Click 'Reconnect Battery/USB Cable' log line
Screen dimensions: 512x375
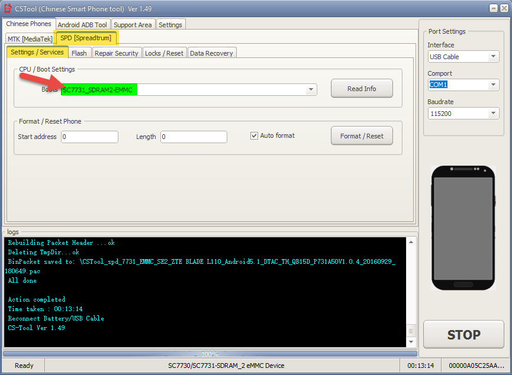click(56, 319)
